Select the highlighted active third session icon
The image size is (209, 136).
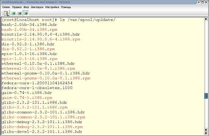pos(26,13)
